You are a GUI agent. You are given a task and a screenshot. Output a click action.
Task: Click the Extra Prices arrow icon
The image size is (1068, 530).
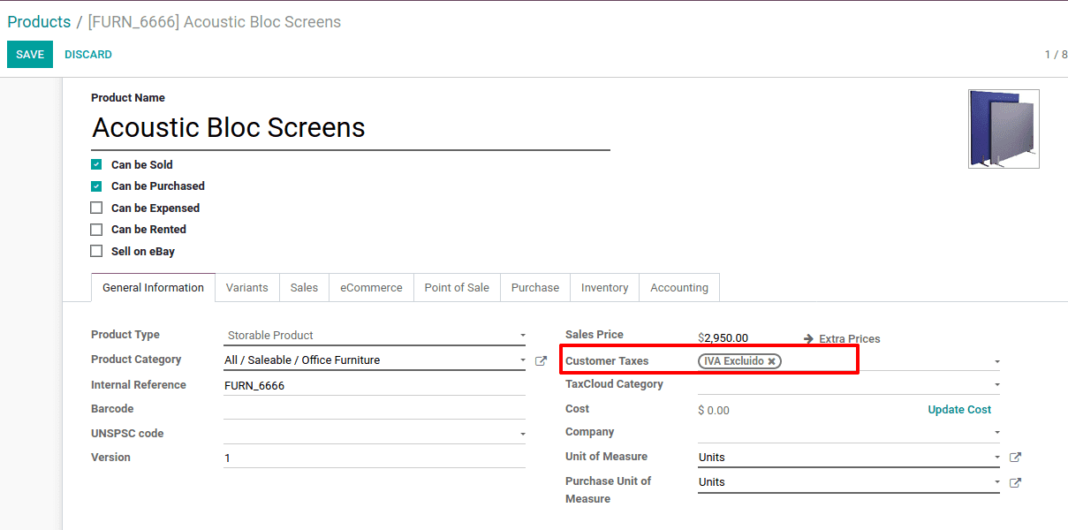[808, 339]
